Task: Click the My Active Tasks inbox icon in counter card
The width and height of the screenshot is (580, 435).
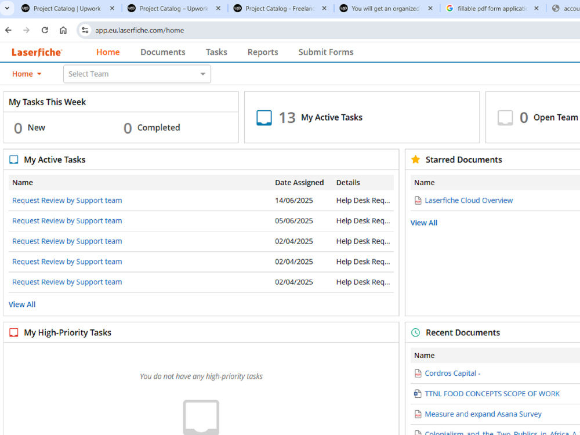Action: (x=264, y=118)
